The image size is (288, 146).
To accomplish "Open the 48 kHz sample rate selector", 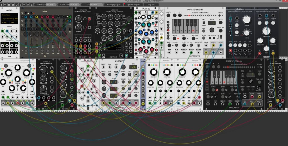I will point(5,22).
